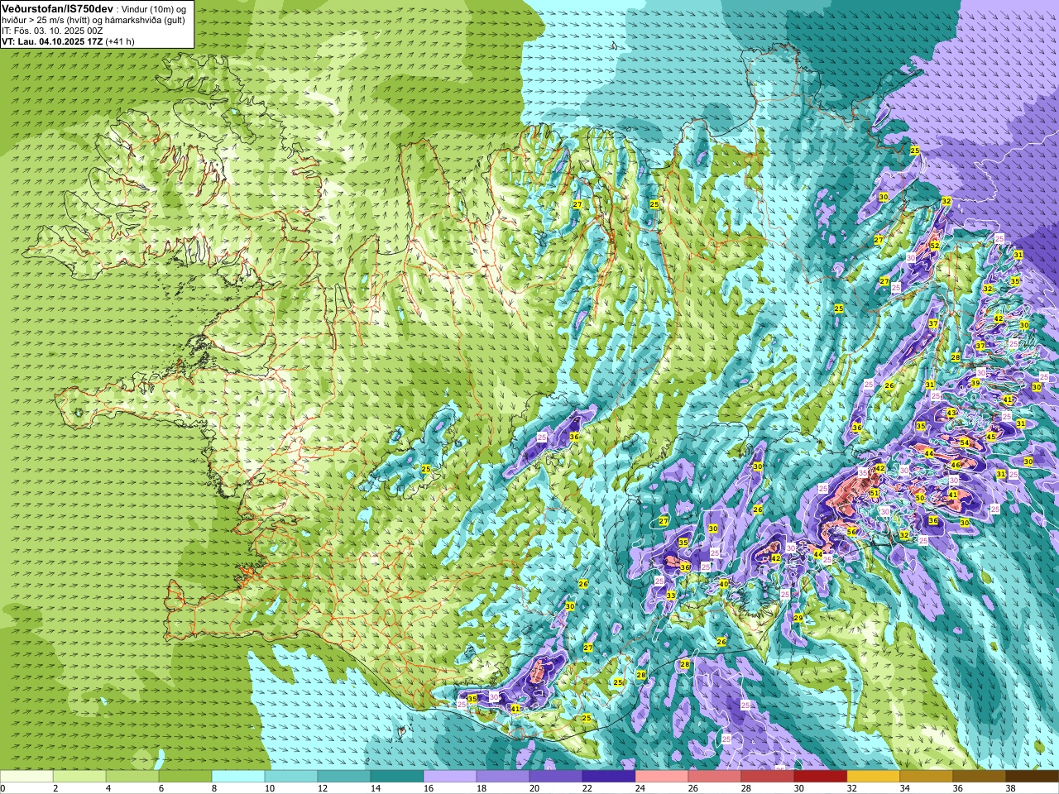Image resolution: width=1059 pixels, height=794 pixels.
Task: Click the '38' label on the wind scale
Action: pos(1011,788)
